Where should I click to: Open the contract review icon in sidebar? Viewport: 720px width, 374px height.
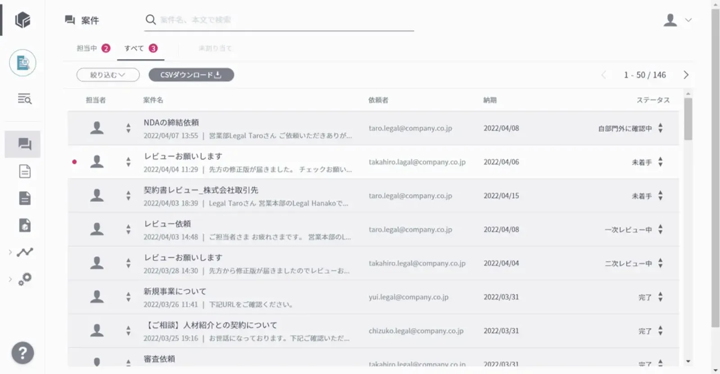[22, 62]
